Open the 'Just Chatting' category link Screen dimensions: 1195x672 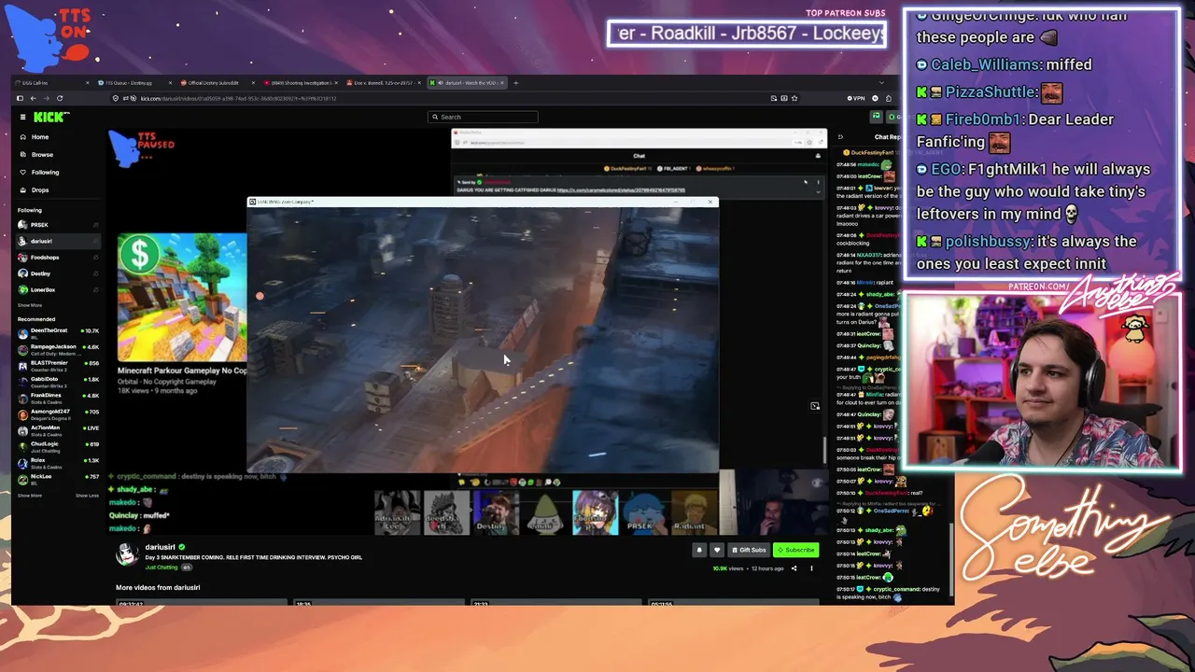(162, 567)
